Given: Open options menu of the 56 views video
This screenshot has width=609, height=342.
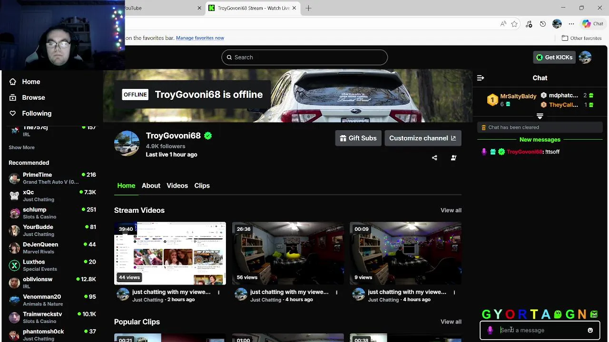Looking at the screenshot, I should click(x=336, y=293).
